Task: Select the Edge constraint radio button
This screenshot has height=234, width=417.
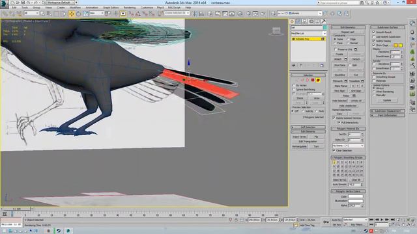Action: pyautogui.click(x=348, y=39)
